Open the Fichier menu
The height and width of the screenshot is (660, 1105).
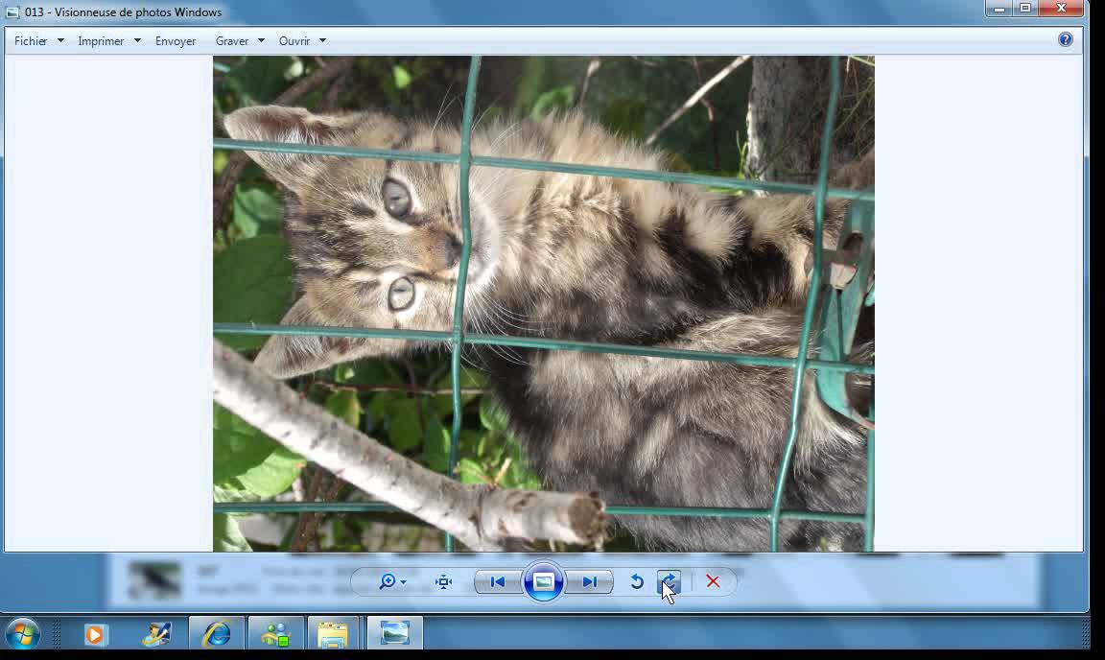(x=31, y=41)
